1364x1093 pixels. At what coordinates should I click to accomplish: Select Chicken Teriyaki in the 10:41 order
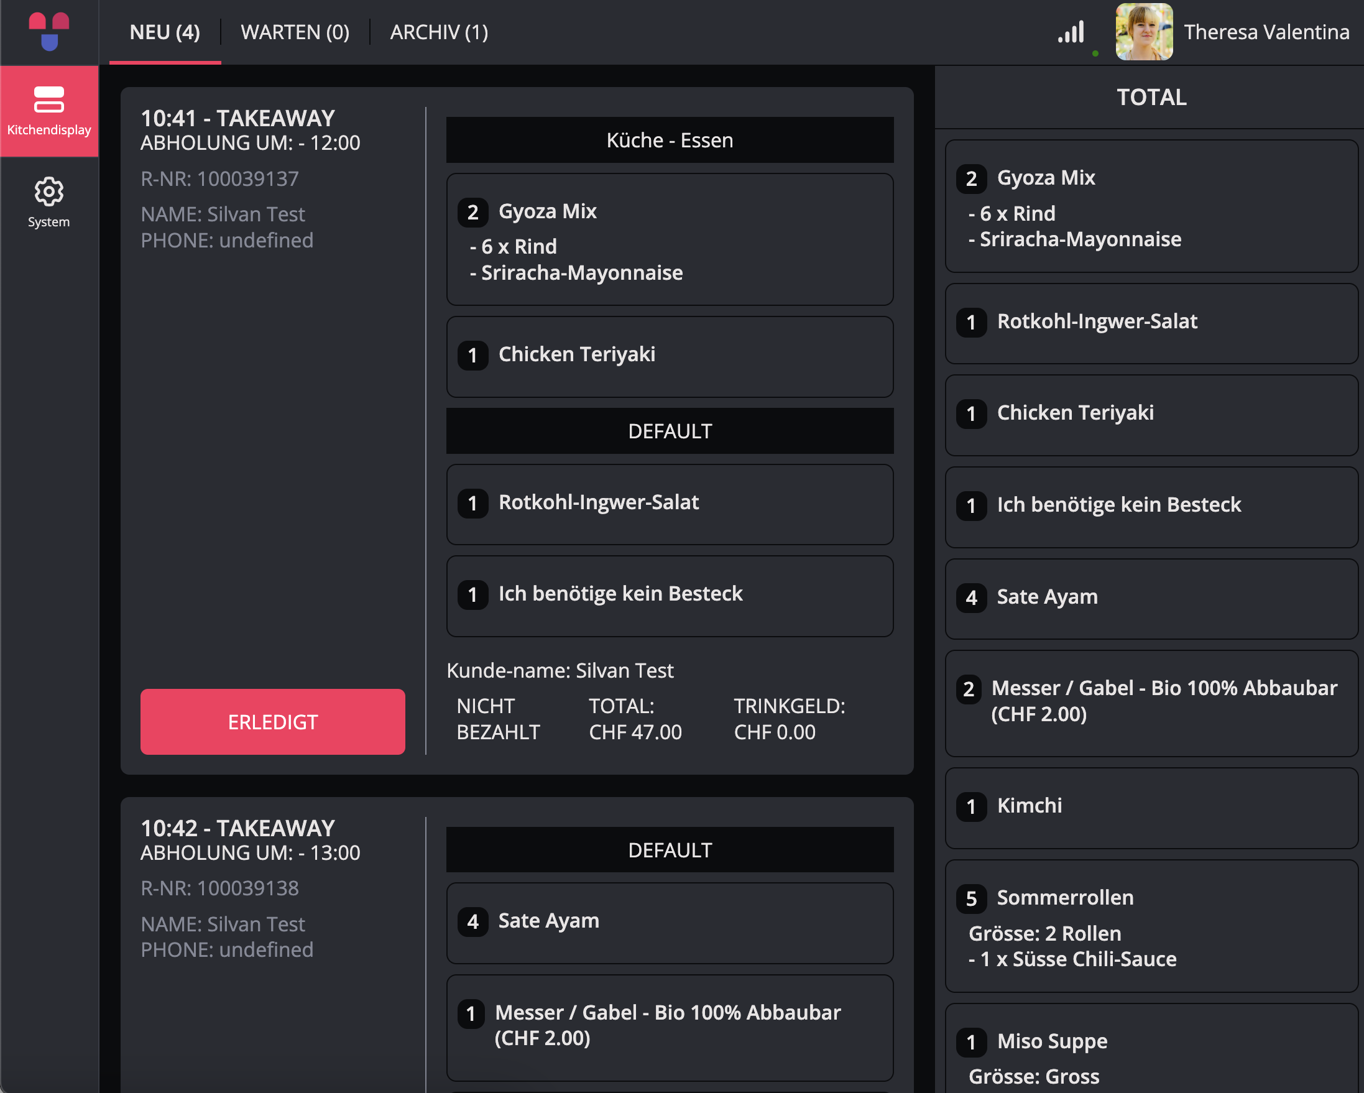click(670, 357)
